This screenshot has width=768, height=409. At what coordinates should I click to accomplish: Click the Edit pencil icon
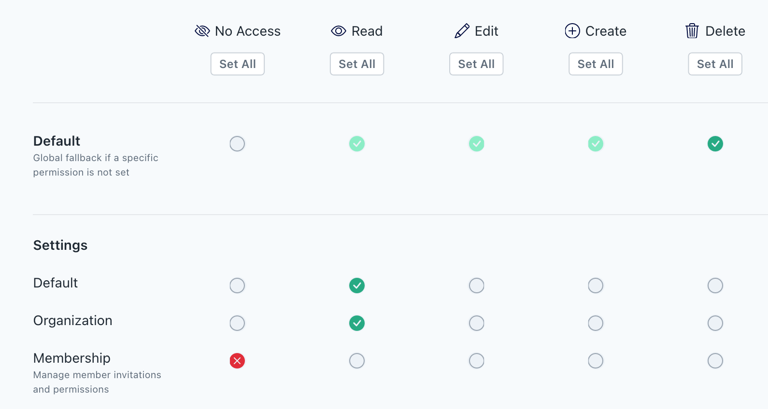coord(462,31)
